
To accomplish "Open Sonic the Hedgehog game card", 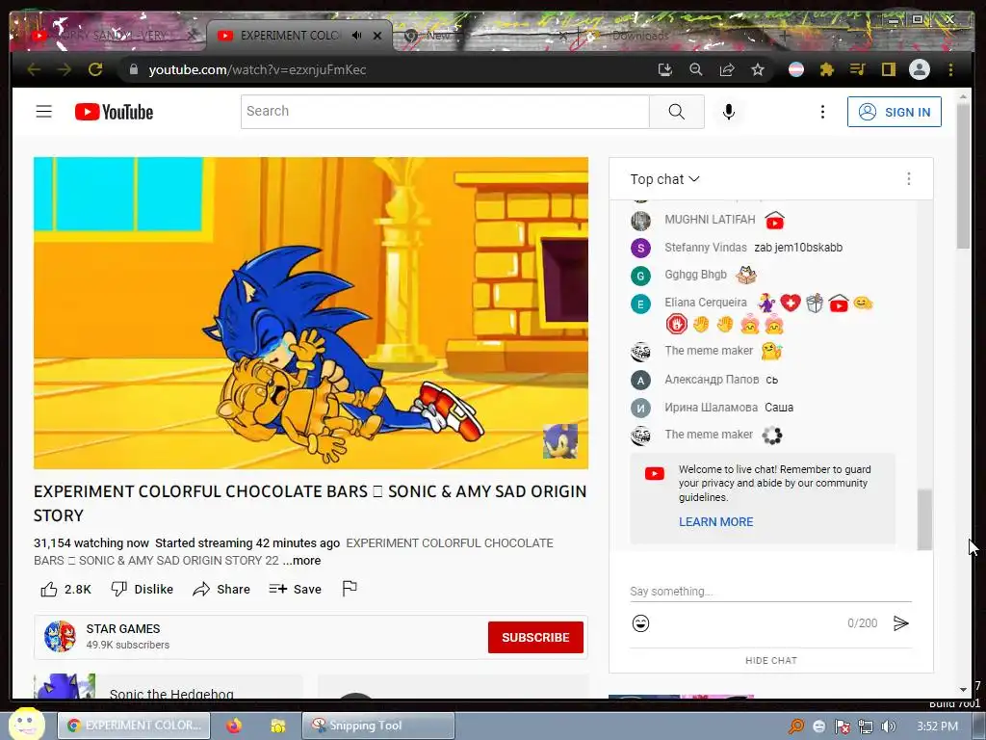I will click(169, 687).
